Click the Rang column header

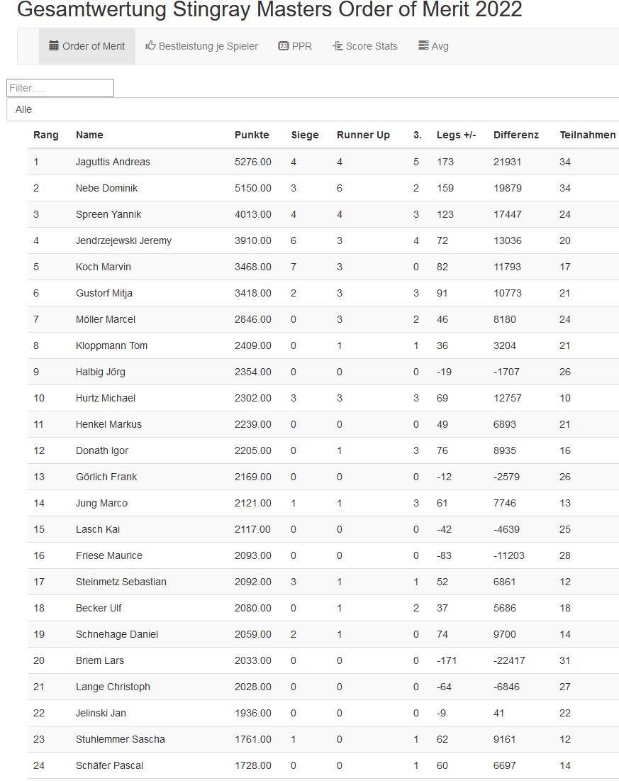coord(46,135)
